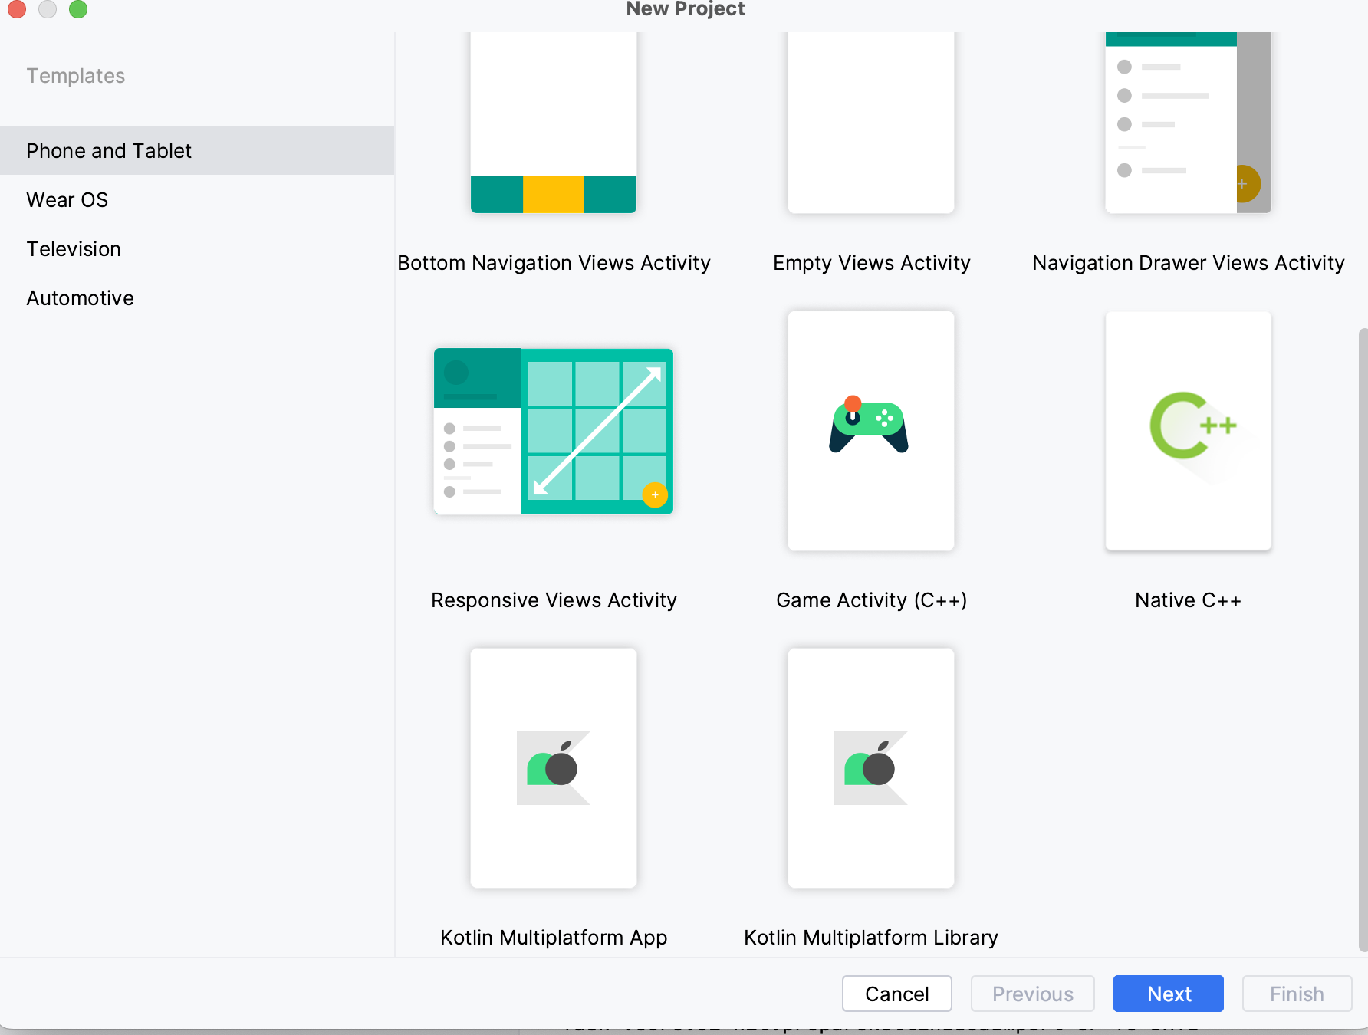Open the Automotive template category
The width and height of the screenshot is (1368, 1035).
[80, 297]
